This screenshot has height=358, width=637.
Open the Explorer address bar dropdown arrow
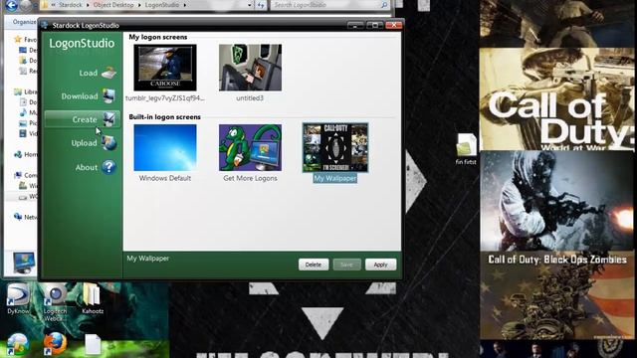pyautogui.click(x=250, y=5)
